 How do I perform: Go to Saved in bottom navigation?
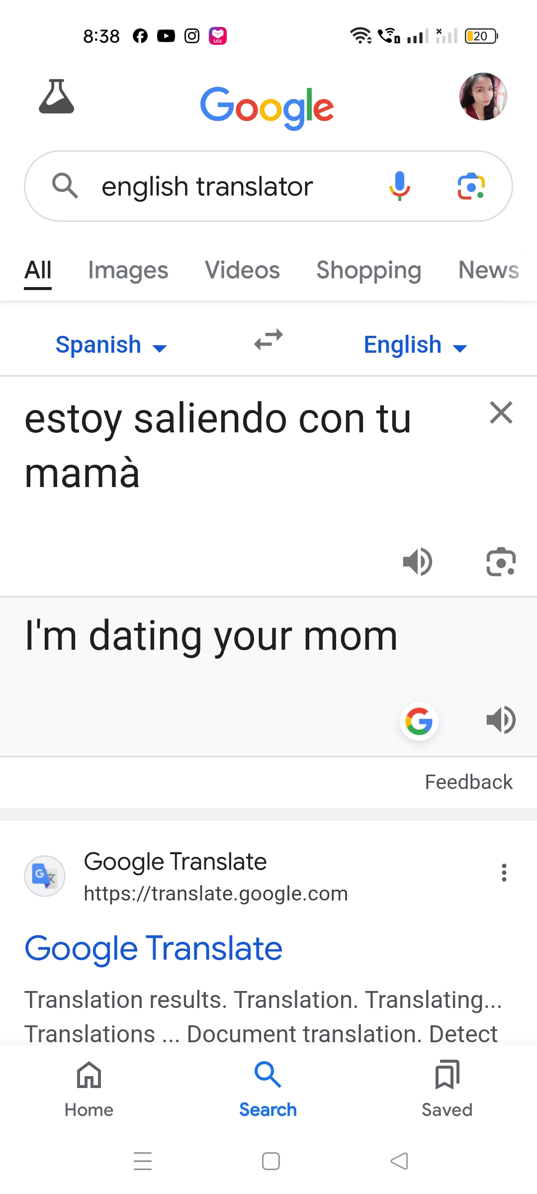click(x=447, y=1089)
